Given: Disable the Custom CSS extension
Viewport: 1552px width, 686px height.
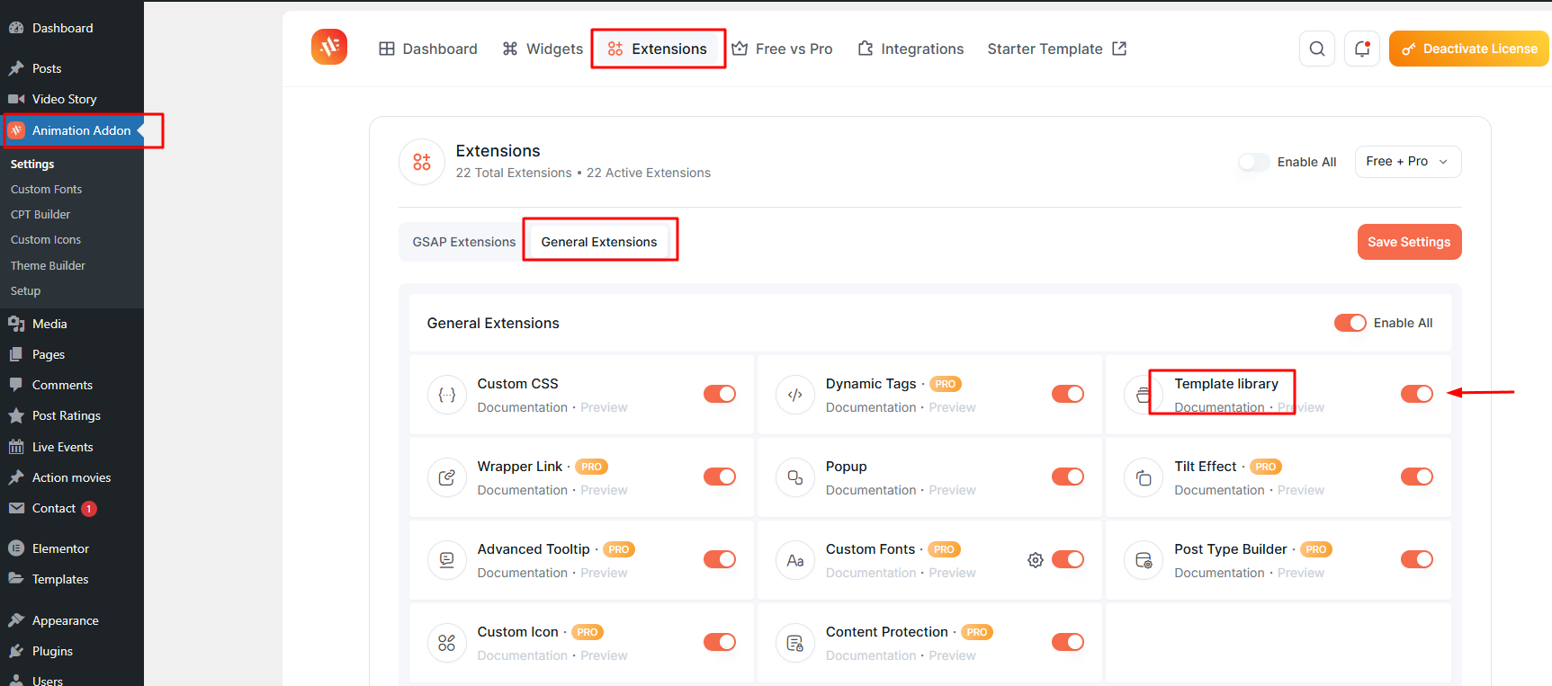Looking at the screenshot, I should [720, 394].
